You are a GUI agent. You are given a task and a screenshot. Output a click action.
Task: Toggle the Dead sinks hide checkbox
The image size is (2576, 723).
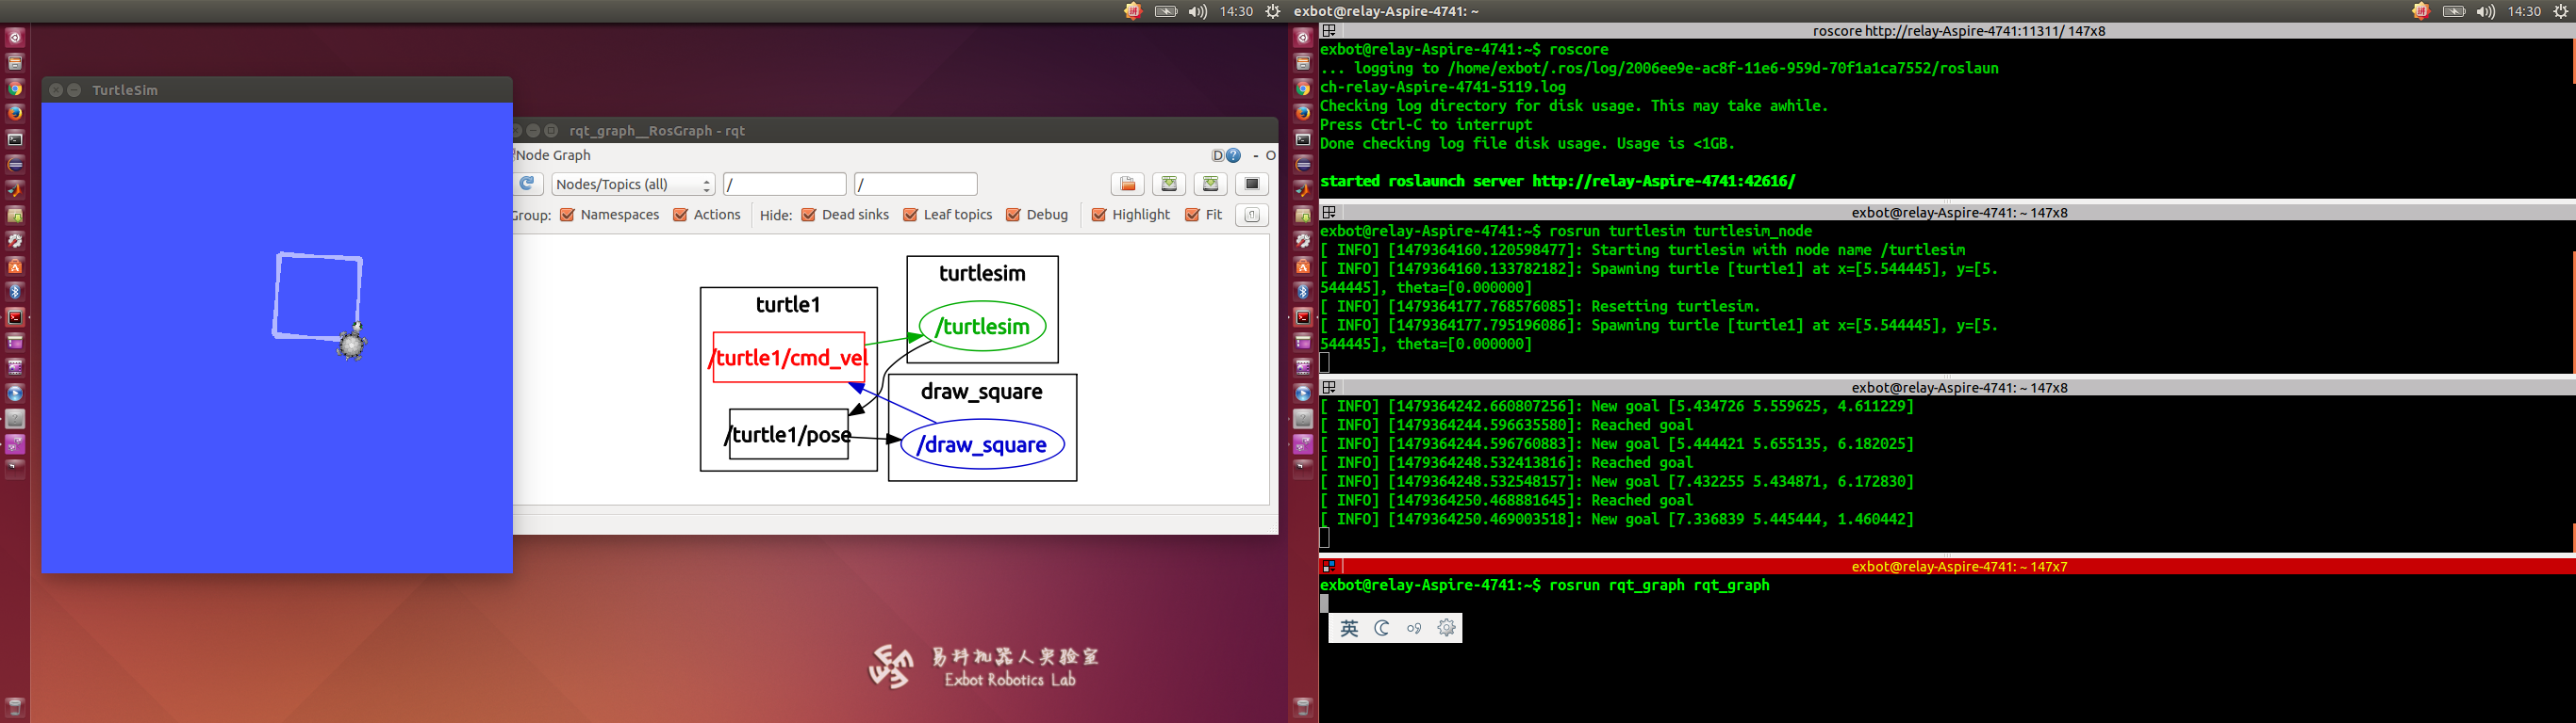(809, 215)
